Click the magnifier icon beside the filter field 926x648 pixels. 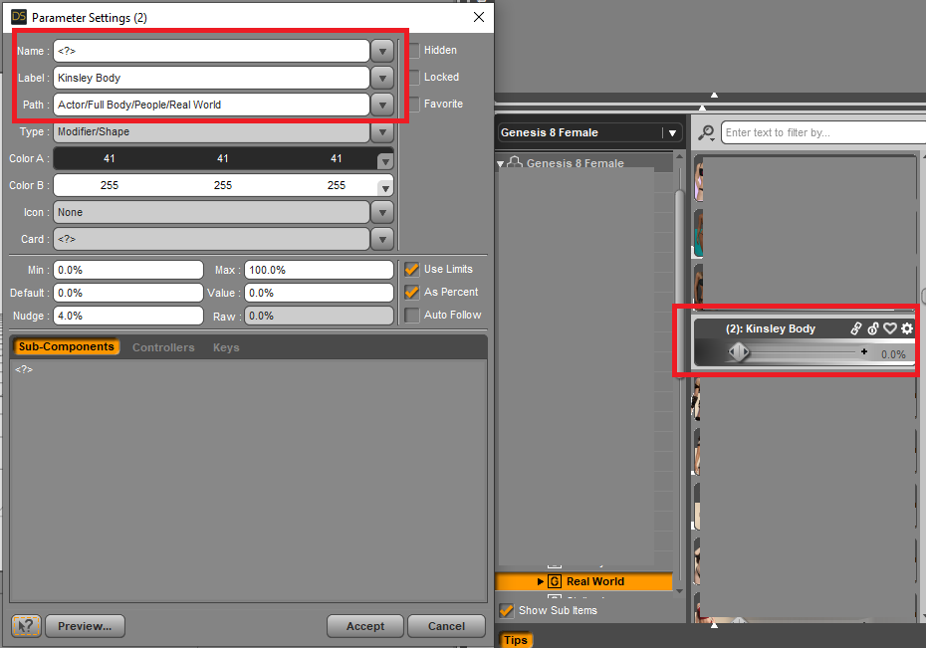[706, 131]
